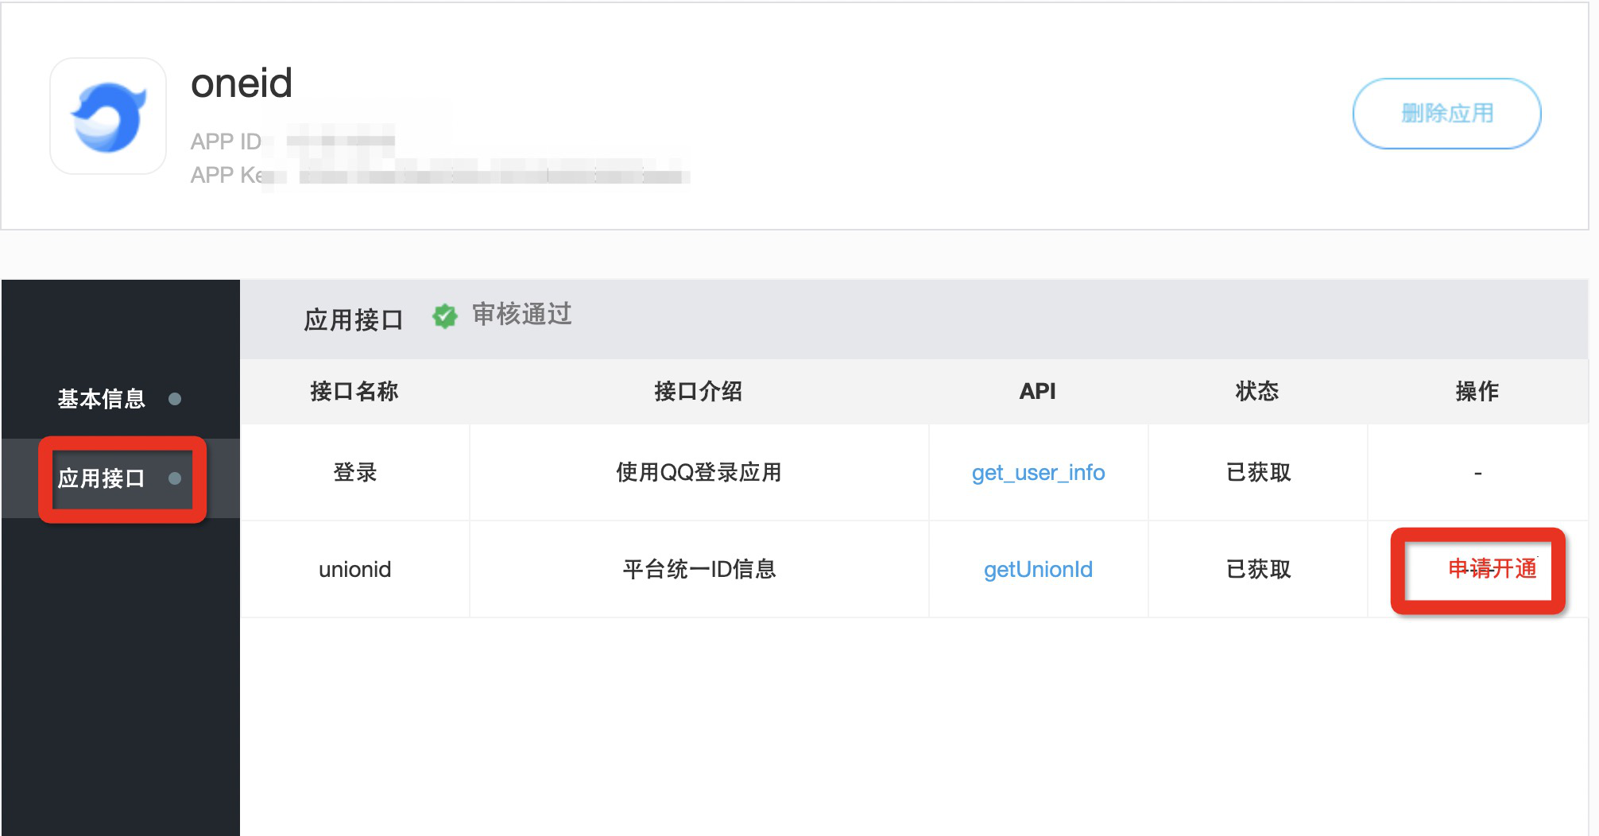This screenshot has width=1599, height=836.
Task: Click the 删除应用 button
Action: [x=1447, y=114]
